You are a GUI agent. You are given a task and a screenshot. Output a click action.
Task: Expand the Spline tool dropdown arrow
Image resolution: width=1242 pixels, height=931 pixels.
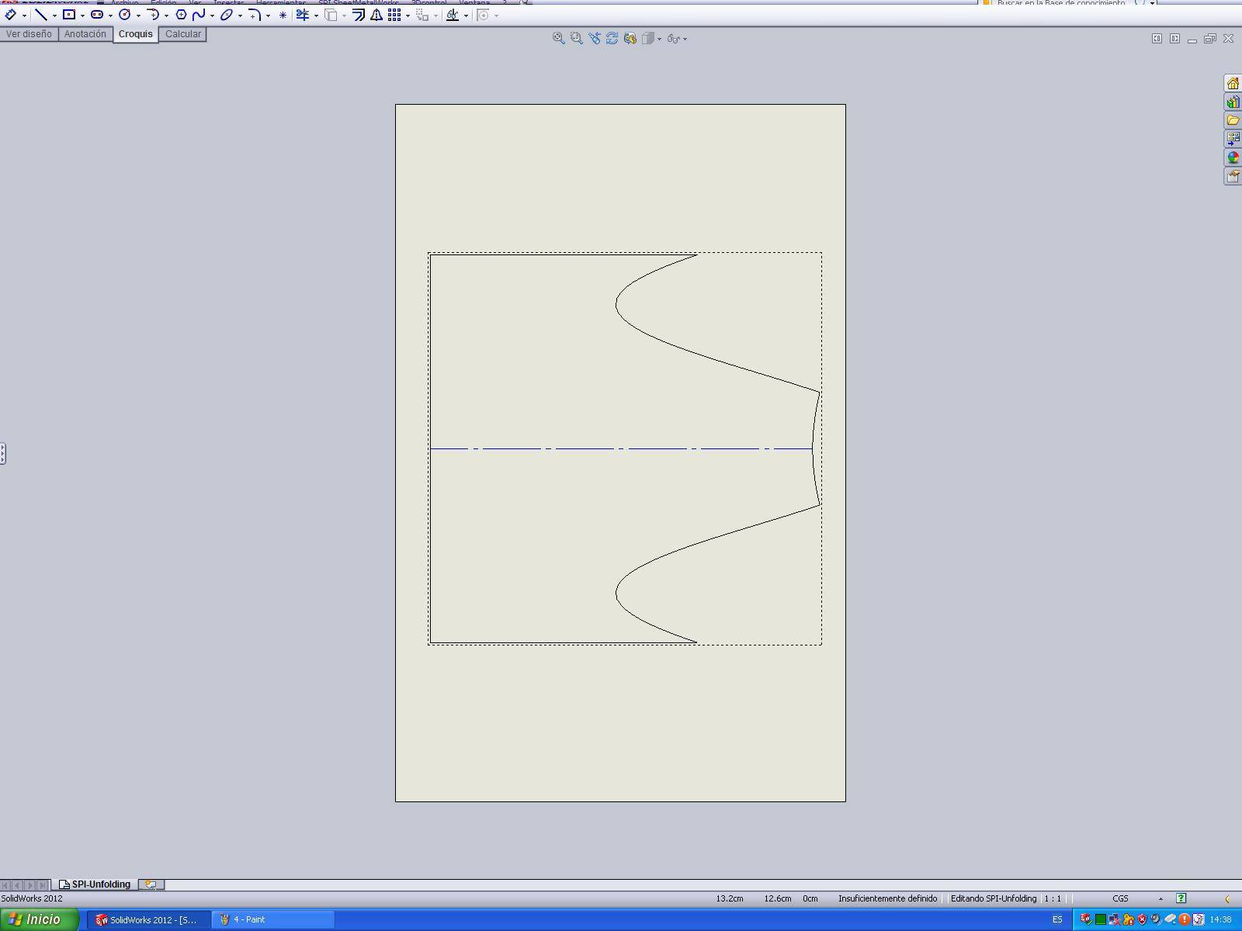(x=212, y=16)
